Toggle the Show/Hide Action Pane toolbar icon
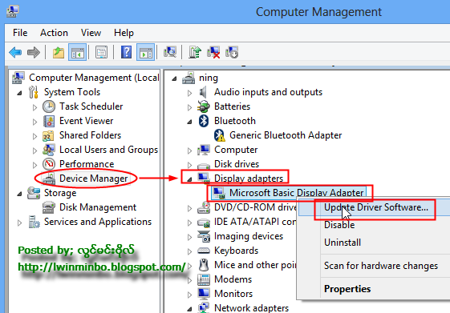This screenshot has height=313, width=450. [x=146, y=52]
